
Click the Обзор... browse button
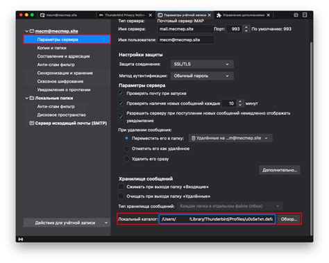(289, 219)
